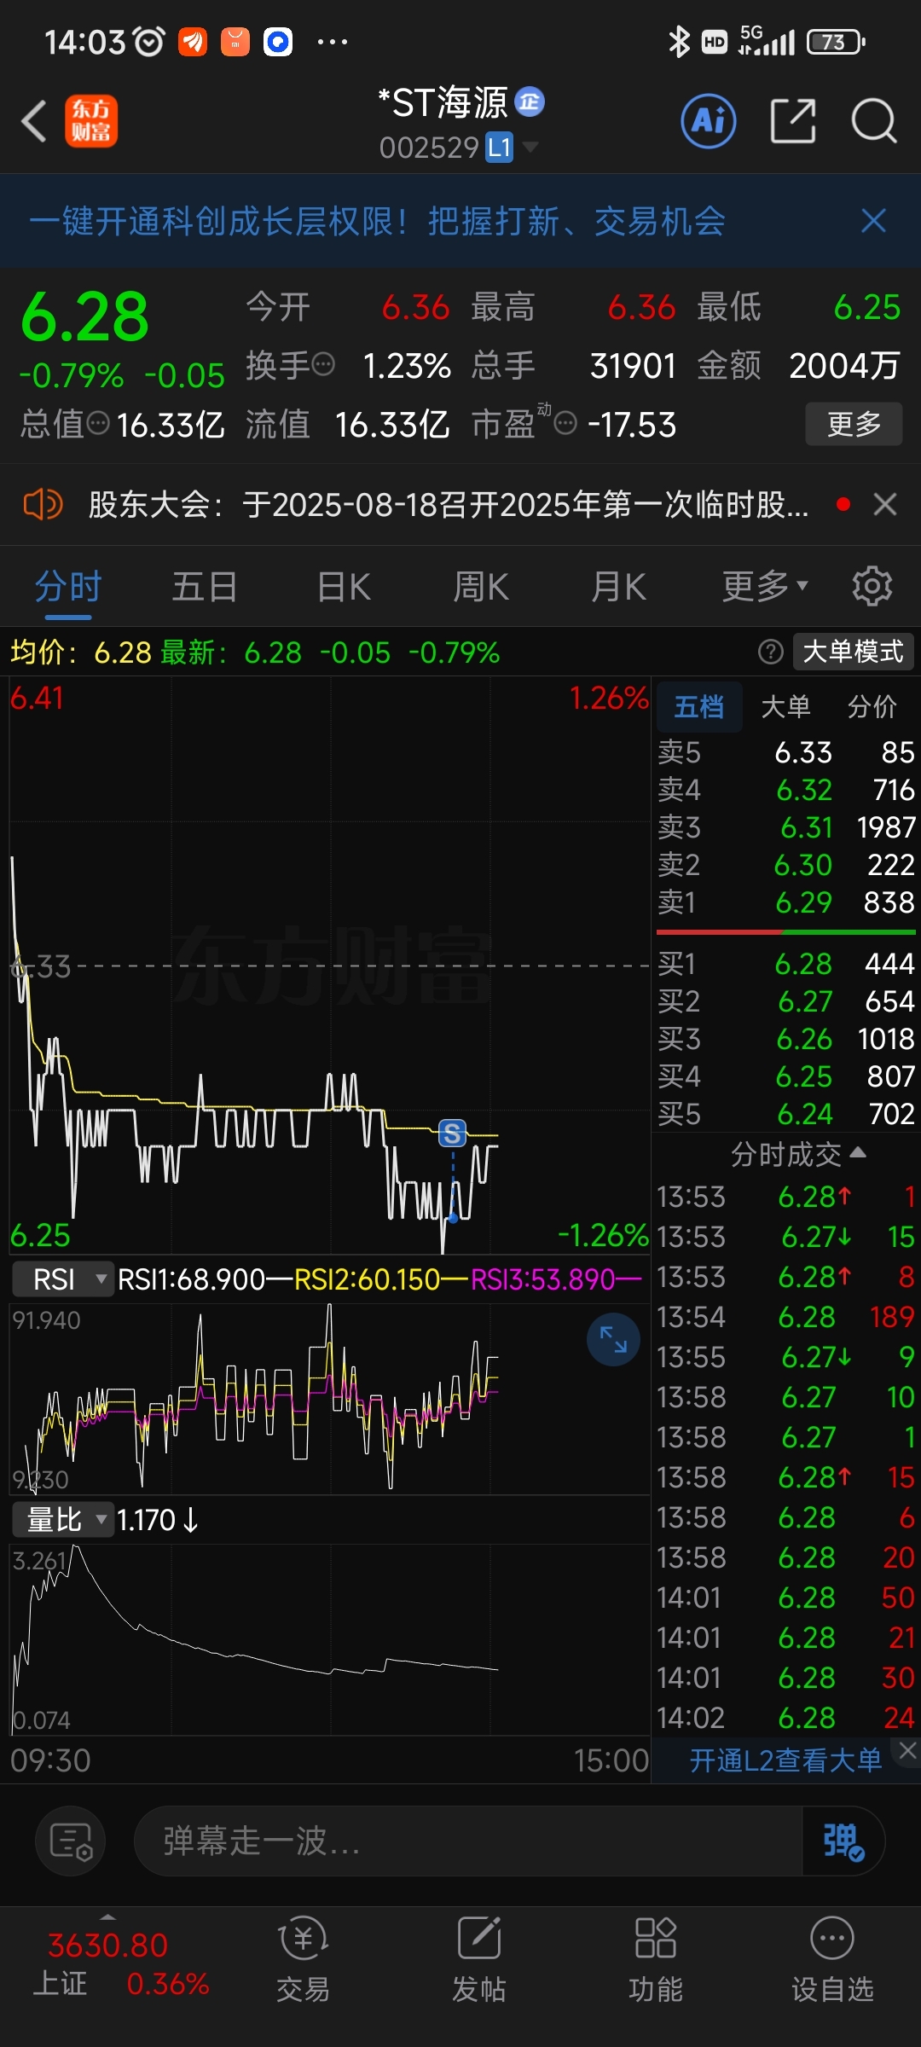Open the Ai assistant icon
The width and height of the screenshot is (921, 2047).
pyautogui.click(x=708, y=120)
